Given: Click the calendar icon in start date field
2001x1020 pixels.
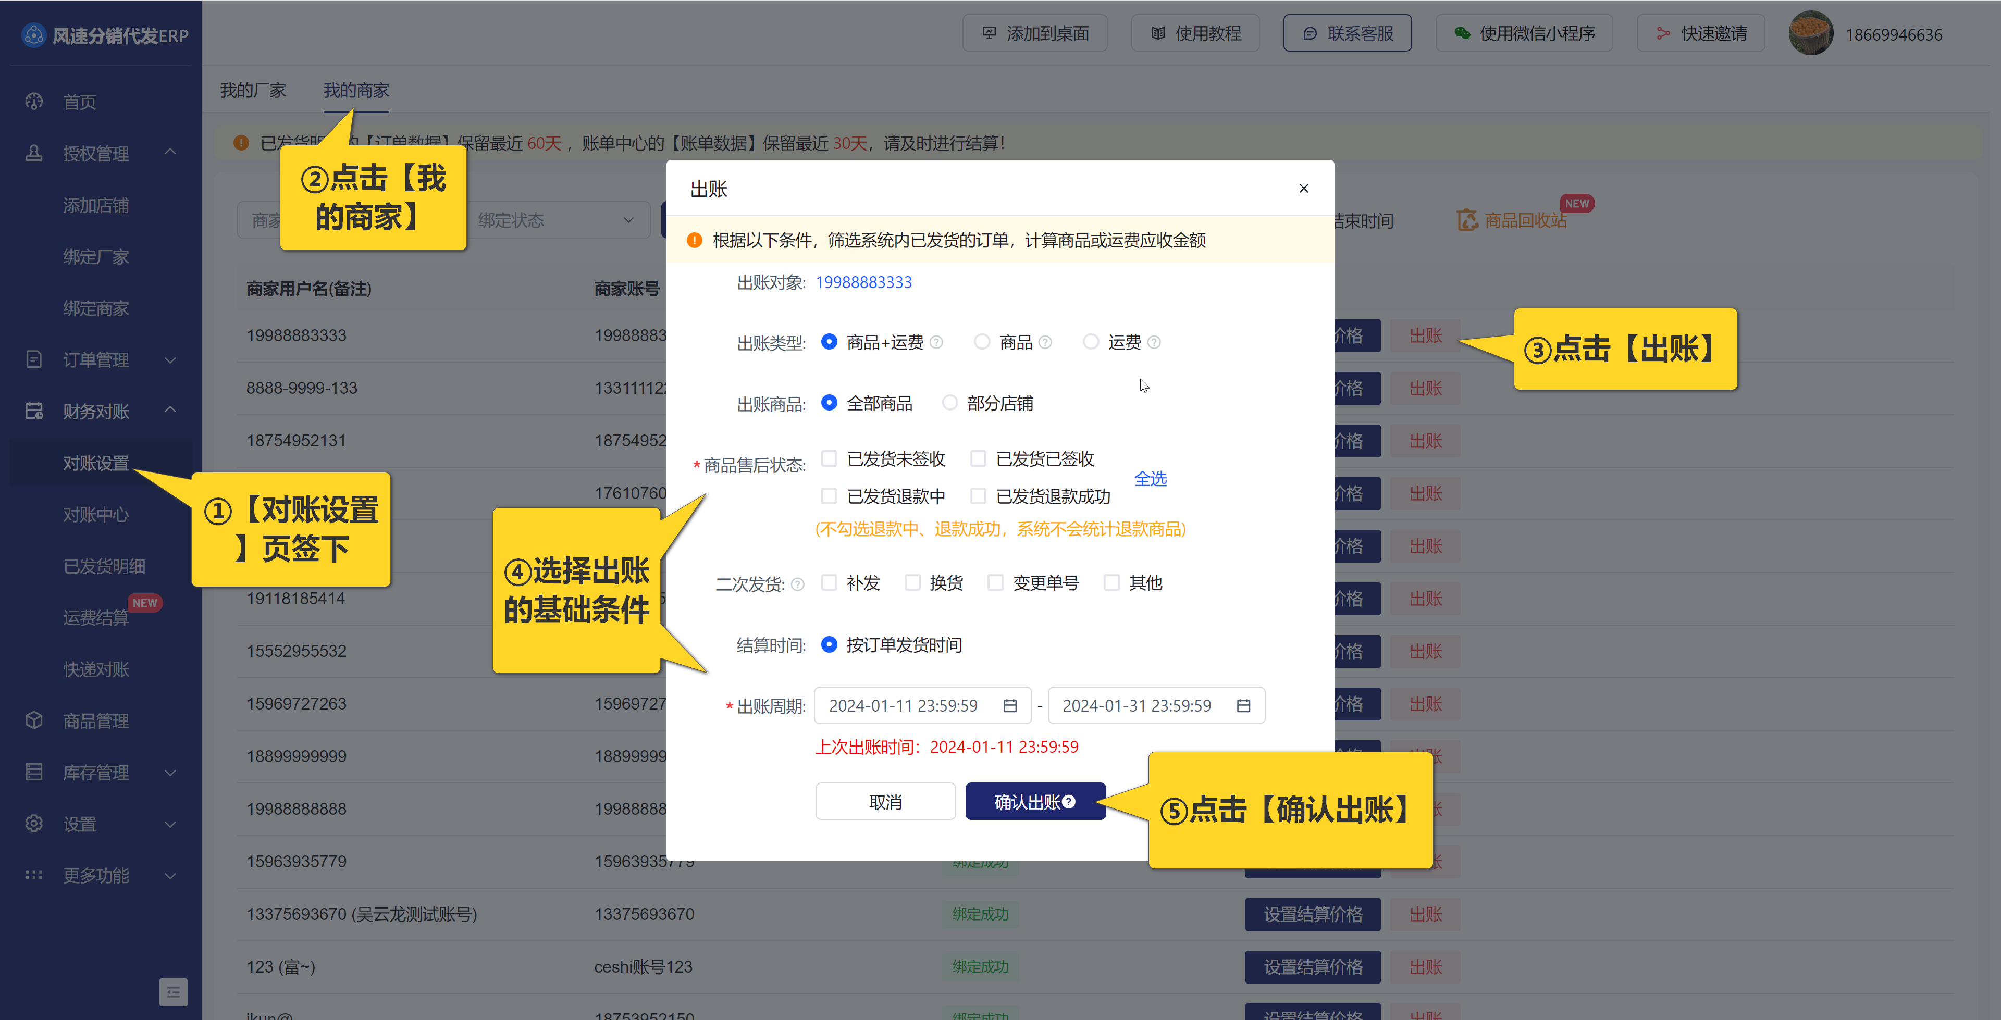Looking at the screenshot, I should (1010, 705).
